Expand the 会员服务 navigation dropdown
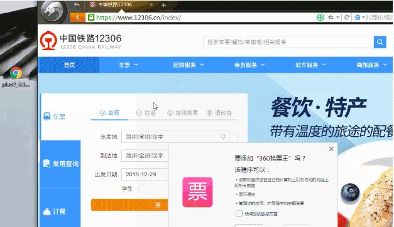This screenshot has width=394, height=227. point(249,65)
